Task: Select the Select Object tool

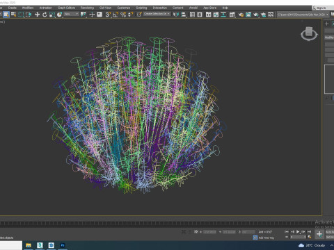Action: (x=6, y=15)
